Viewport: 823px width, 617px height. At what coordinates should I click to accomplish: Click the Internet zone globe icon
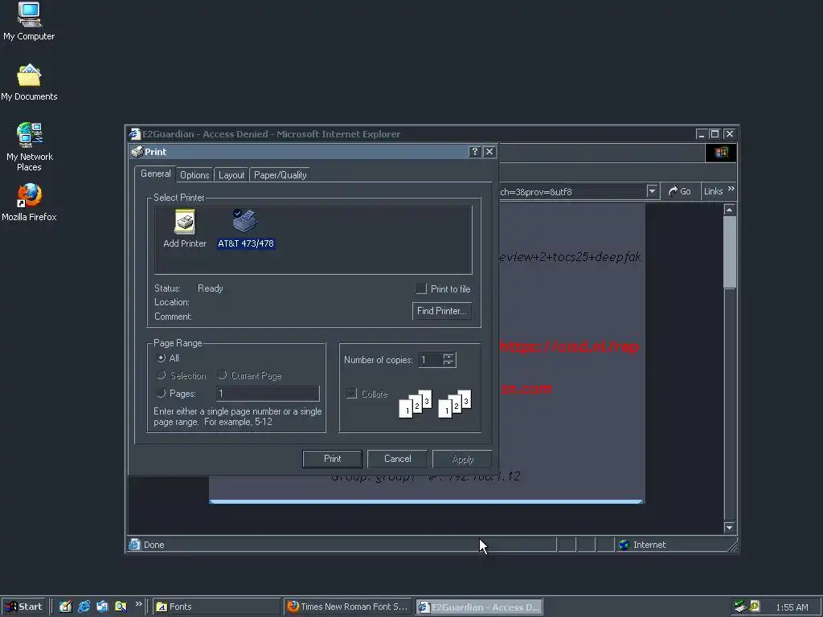(624, 545)
